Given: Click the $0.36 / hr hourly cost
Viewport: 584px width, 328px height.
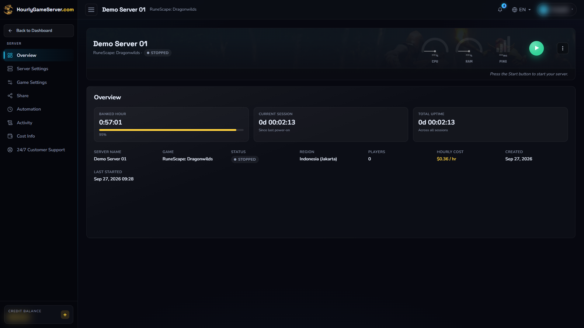Looking at the screenshot, I should point(446,159).
